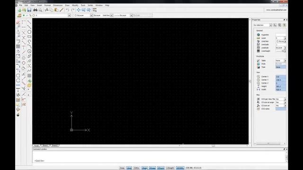The image size is (303, 170).
Task: Activate the property painter brush icon
Action: [62, 10]
